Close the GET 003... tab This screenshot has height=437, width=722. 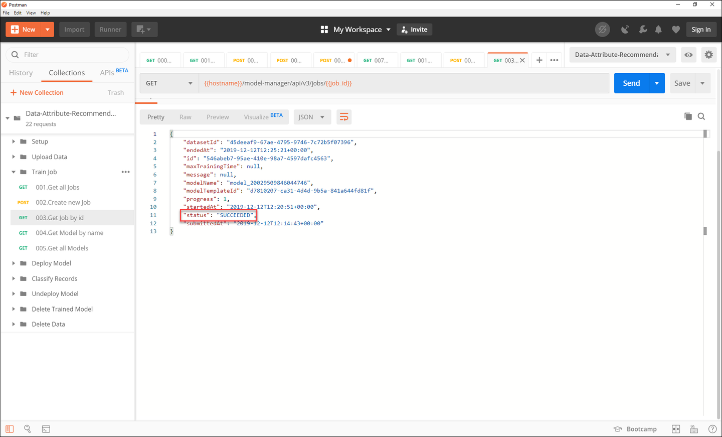click(x=522, y=60)
